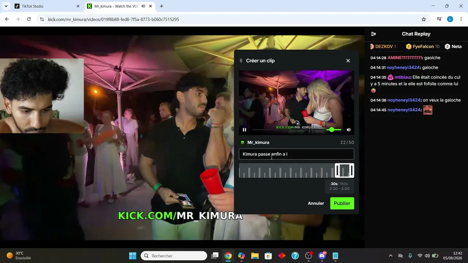Open the clock and date flyout
The height and width of the screenshot is (263, 468).
(x=452, y=256)
